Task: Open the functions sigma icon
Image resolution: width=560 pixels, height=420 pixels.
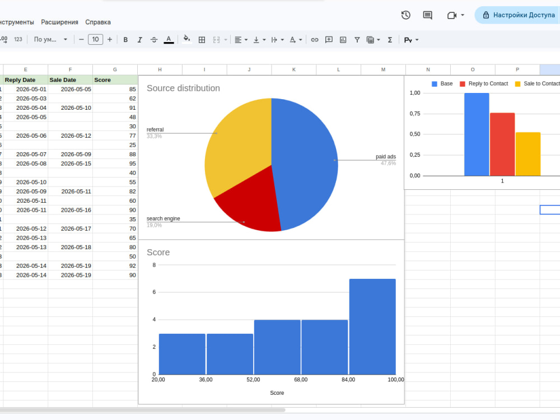Action: point(390,40)
